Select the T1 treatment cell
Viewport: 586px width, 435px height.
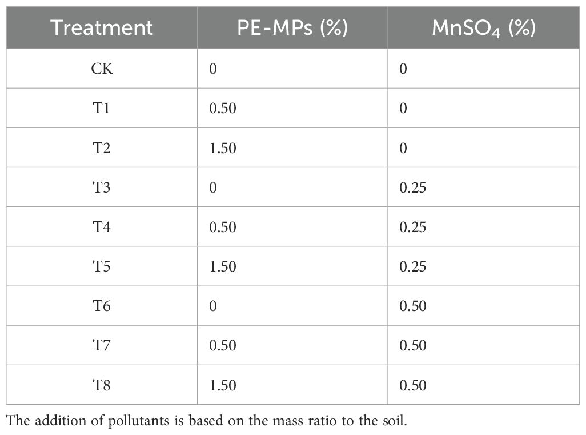pos(102,108)
